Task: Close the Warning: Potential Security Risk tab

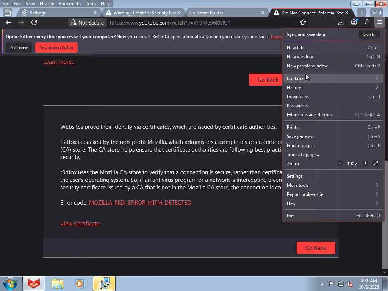Action: [x=179, y=13]
